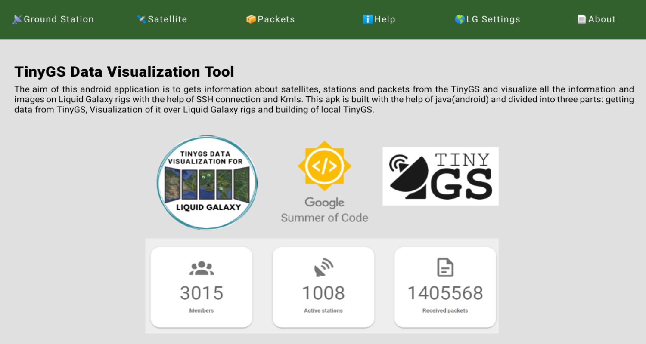Select the About menu entry
646x344 pixels.
point(596,19)
